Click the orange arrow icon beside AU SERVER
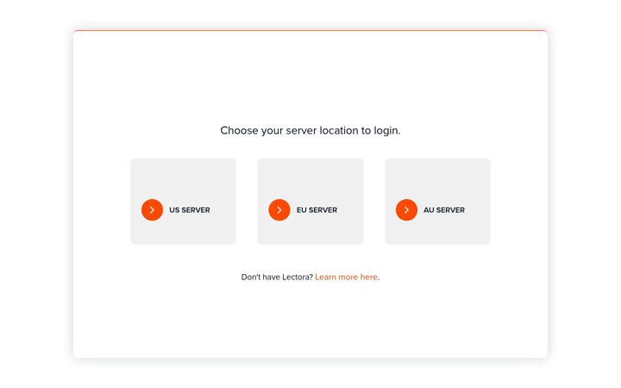Screen dimensions: 621x388 coord(406,210)
